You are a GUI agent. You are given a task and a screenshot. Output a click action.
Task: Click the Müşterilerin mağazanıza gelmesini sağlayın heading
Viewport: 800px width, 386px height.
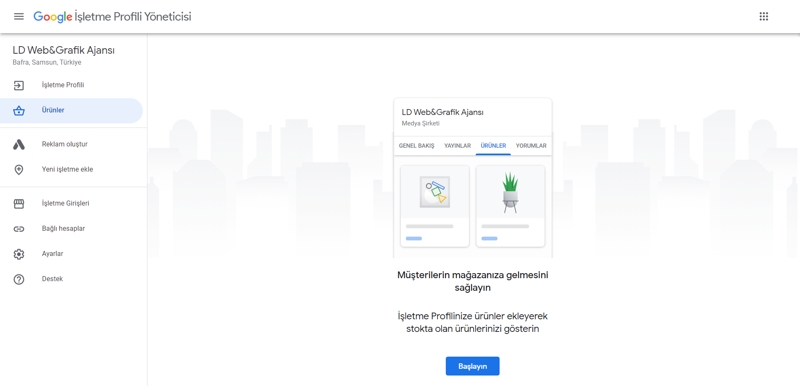click(473, 281)
